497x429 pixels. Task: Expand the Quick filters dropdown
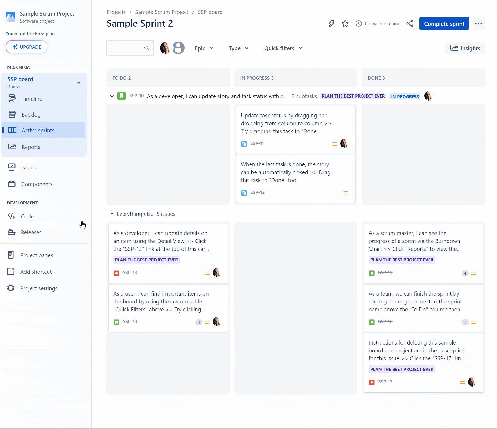click(283, 48)
